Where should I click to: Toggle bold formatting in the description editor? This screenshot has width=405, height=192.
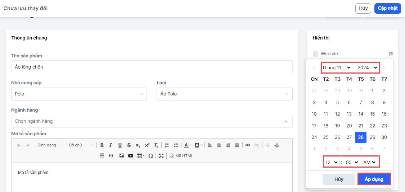tap(102, 145)
